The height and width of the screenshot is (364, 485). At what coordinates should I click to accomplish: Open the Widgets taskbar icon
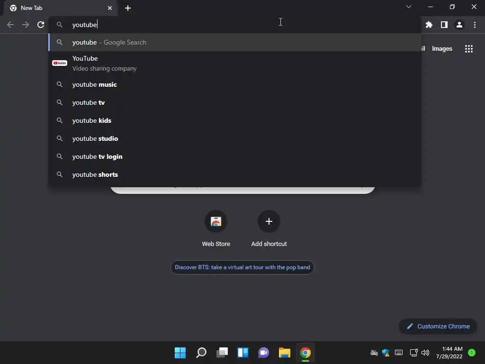(243, 353)
